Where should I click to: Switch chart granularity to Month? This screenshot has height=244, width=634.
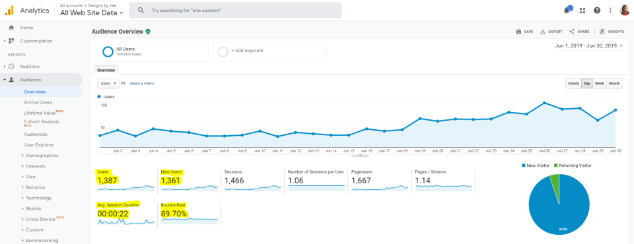pyautogui.click(x=614, y=84)
